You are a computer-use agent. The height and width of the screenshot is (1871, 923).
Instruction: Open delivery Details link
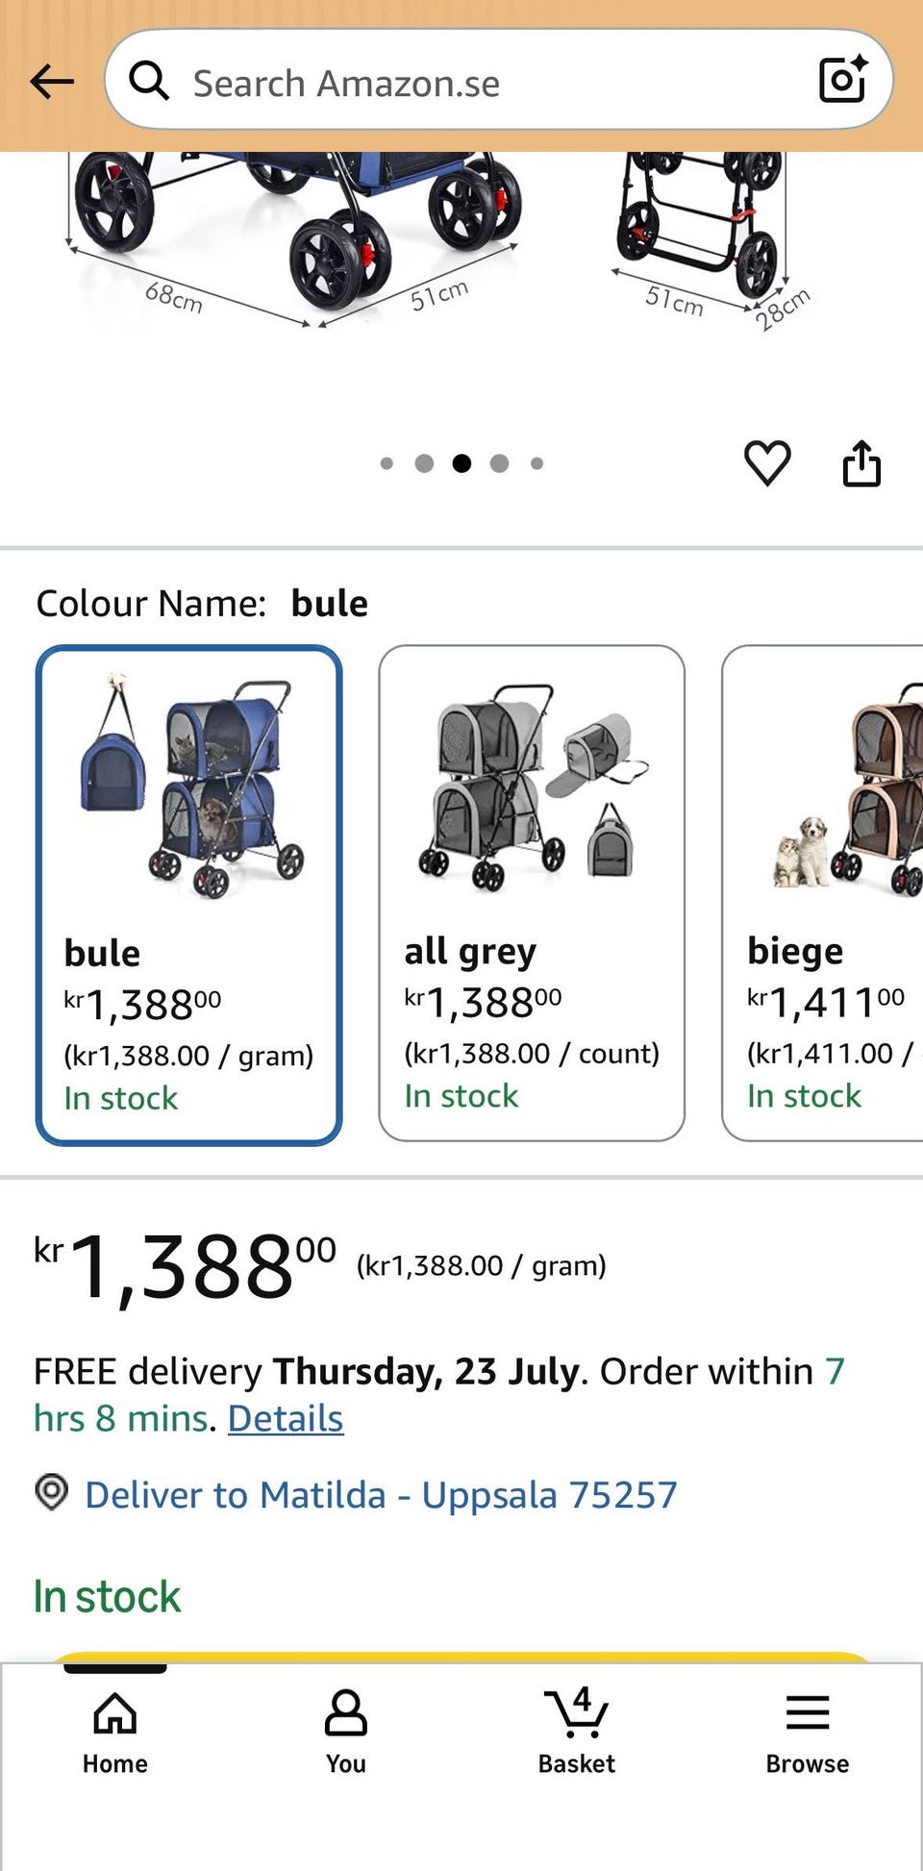pyautogui.click(x=286, y=1418)
